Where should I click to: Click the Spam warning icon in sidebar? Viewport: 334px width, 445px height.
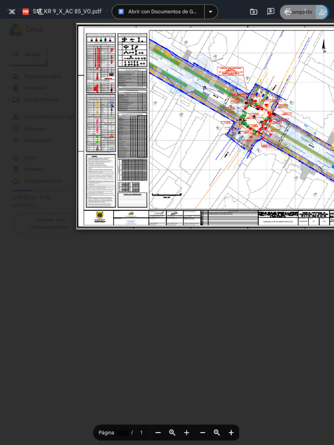click(16, 157)
